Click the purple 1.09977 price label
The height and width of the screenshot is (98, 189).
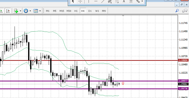[x=183, y=81]
